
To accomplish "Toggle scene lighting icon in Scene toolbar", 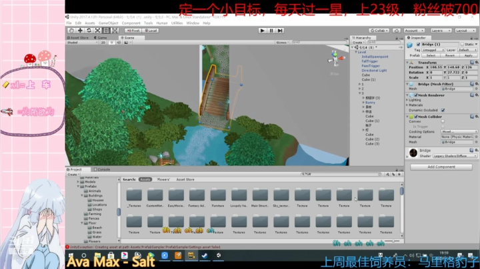I will point(112,43).
